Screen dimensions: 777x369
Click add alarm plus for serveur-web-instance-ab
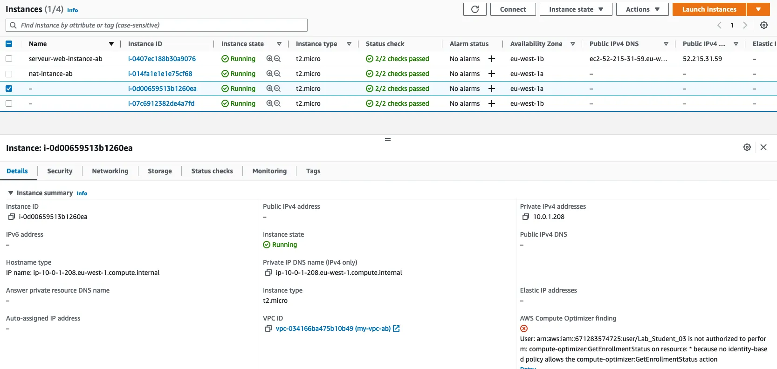(x=491, y=59)
